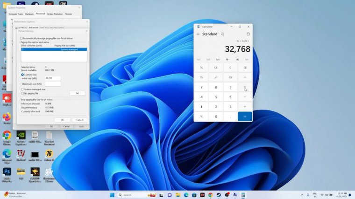The height and width of the screenshot is (199, 355).
Task: Select the System managed size option
Action: (22, 89)
